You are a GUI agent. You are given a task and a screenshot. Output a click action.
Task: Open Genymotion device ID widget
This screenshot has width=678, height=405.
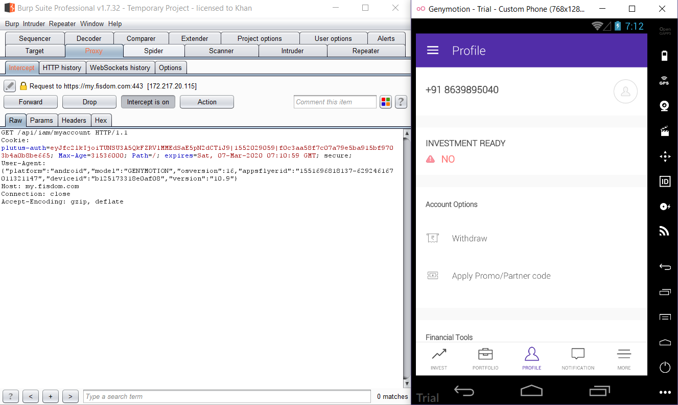click(x=665, y=182)
